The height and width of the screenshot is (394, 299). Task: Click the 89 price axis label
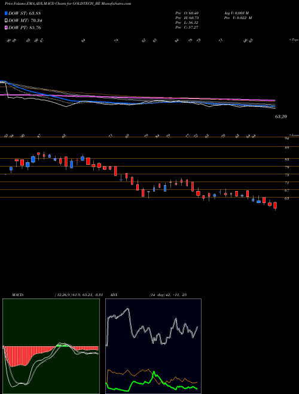click(x=286, y=148)
